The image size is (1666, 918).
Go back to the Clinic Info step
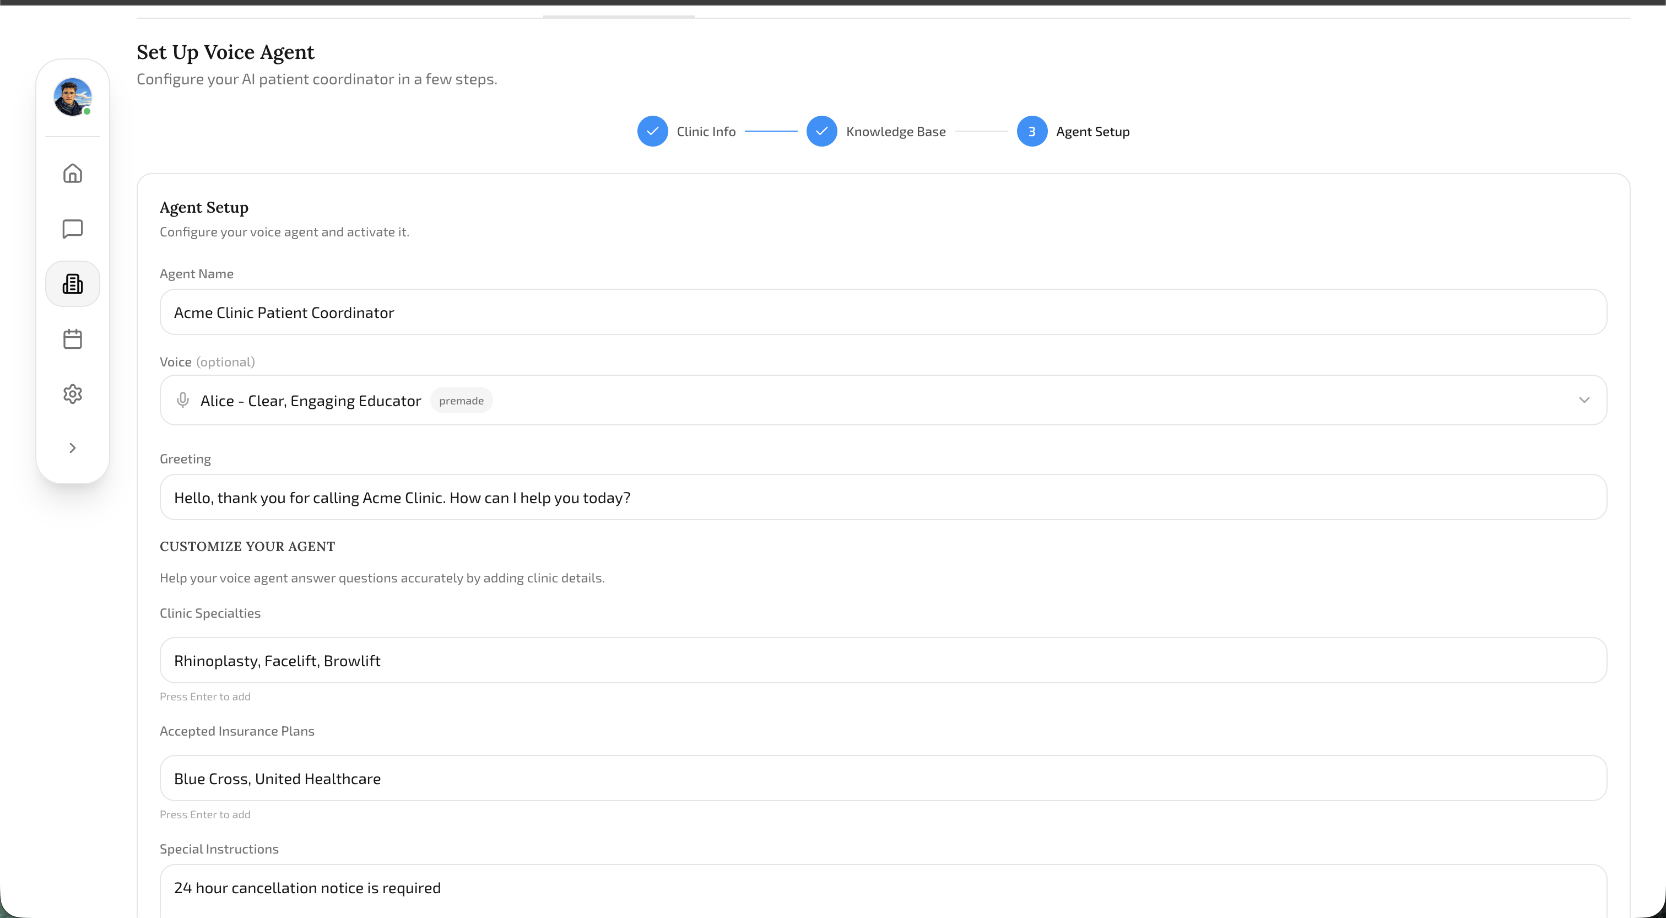(x=706, y=131)
